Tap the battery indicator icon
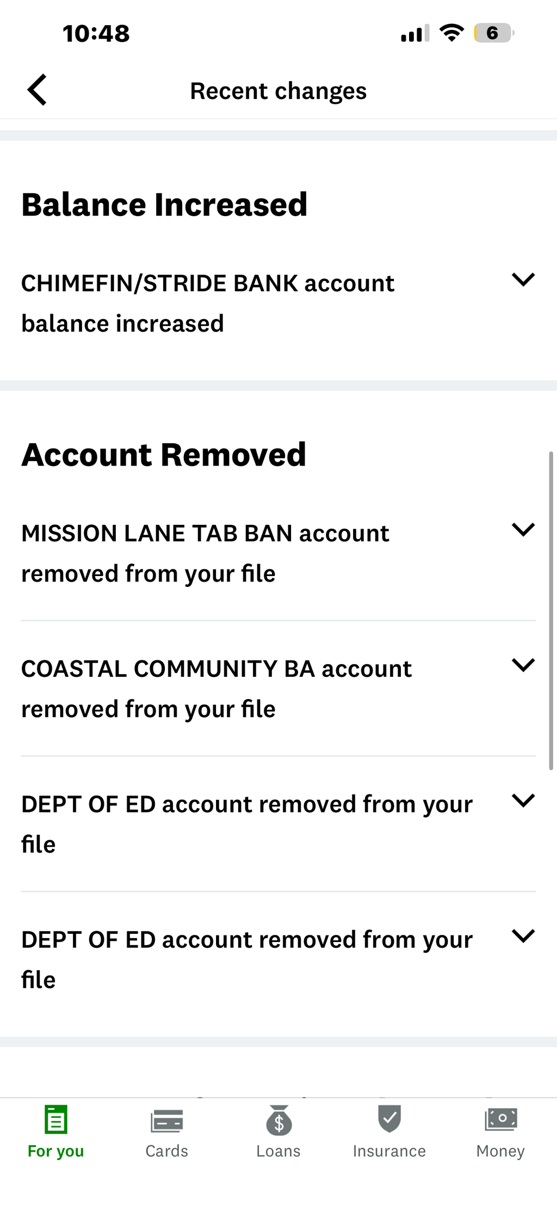 pyautogui.click(x=493, y=33)
